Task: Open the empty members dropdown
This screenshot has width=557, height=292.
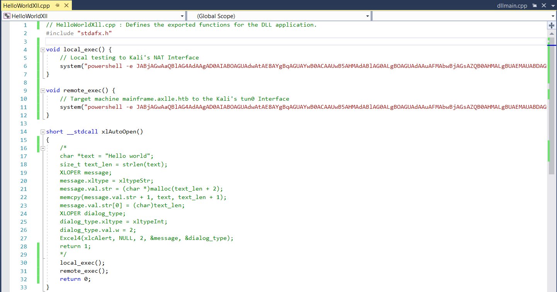Action: pyautogui.click(x=464, y=16)
